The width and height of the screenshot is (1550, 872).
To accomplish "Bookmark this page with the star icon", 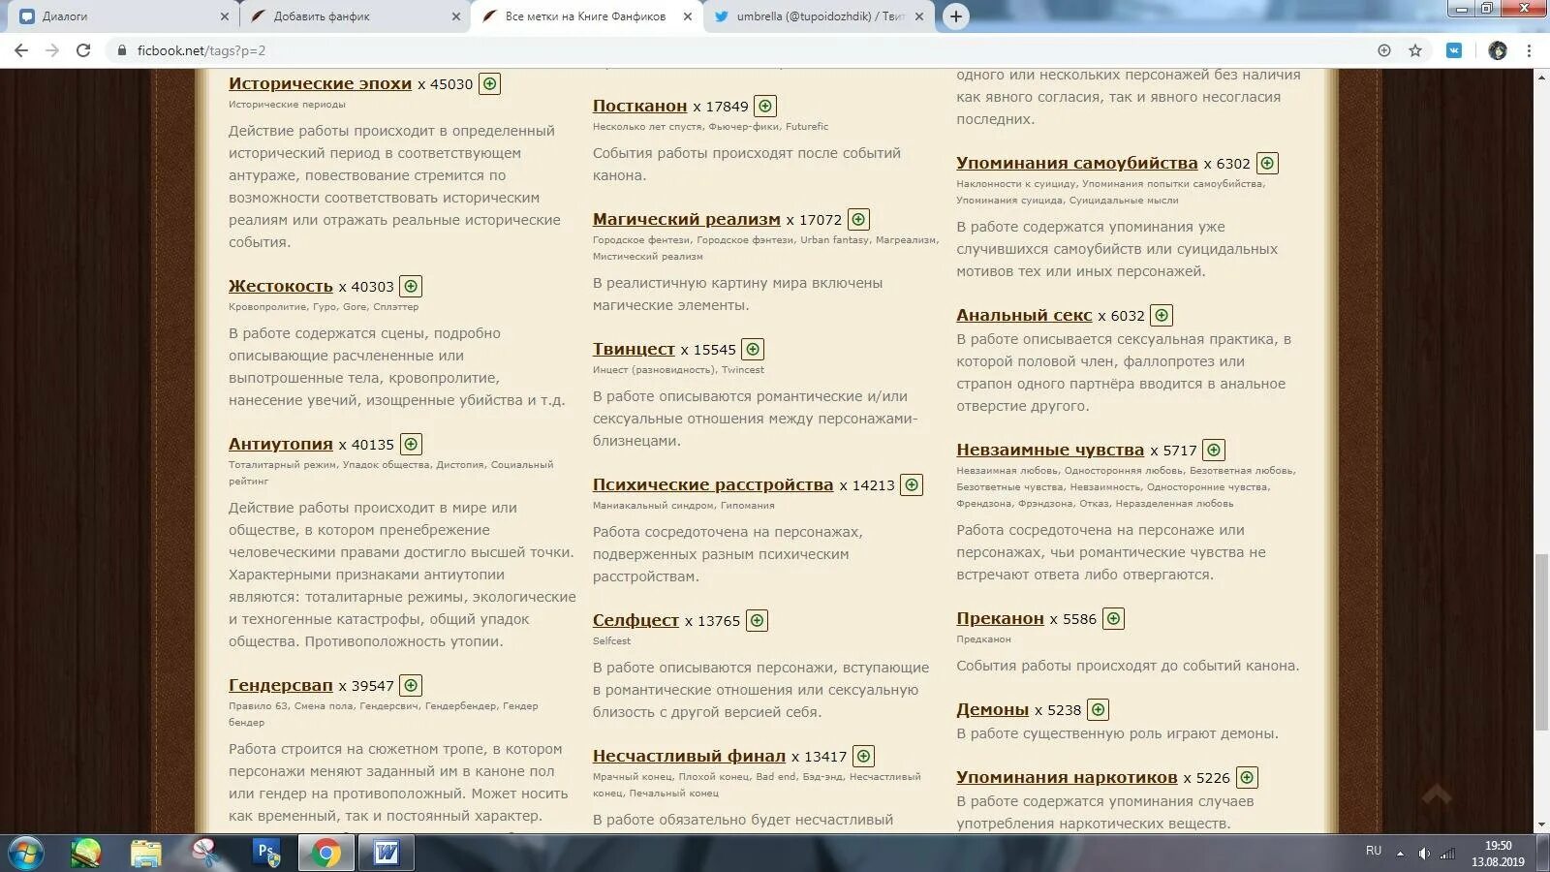I will tap(1415, 50).
